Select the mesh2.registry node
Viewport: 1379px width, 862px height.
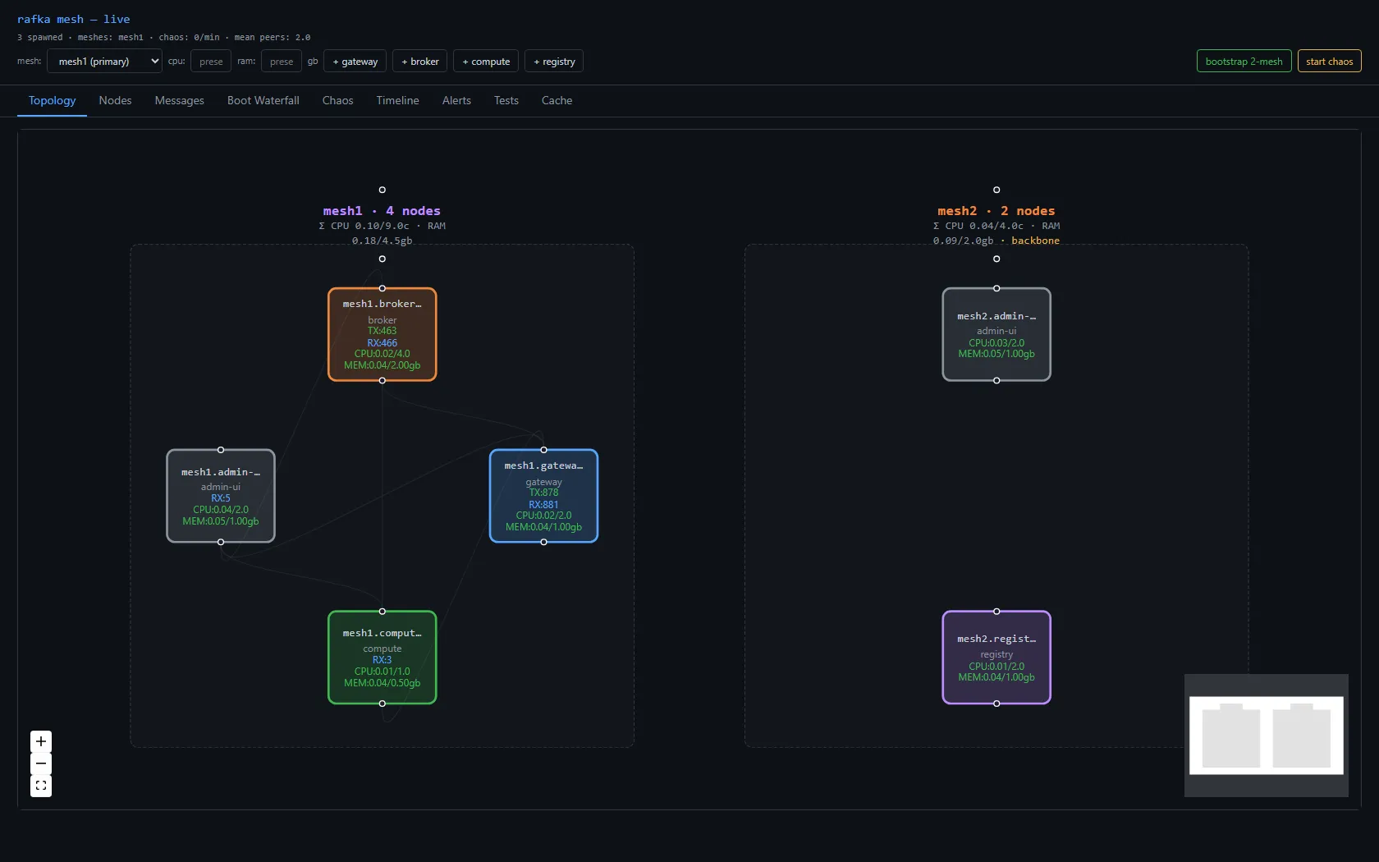[x=996, y=658]
